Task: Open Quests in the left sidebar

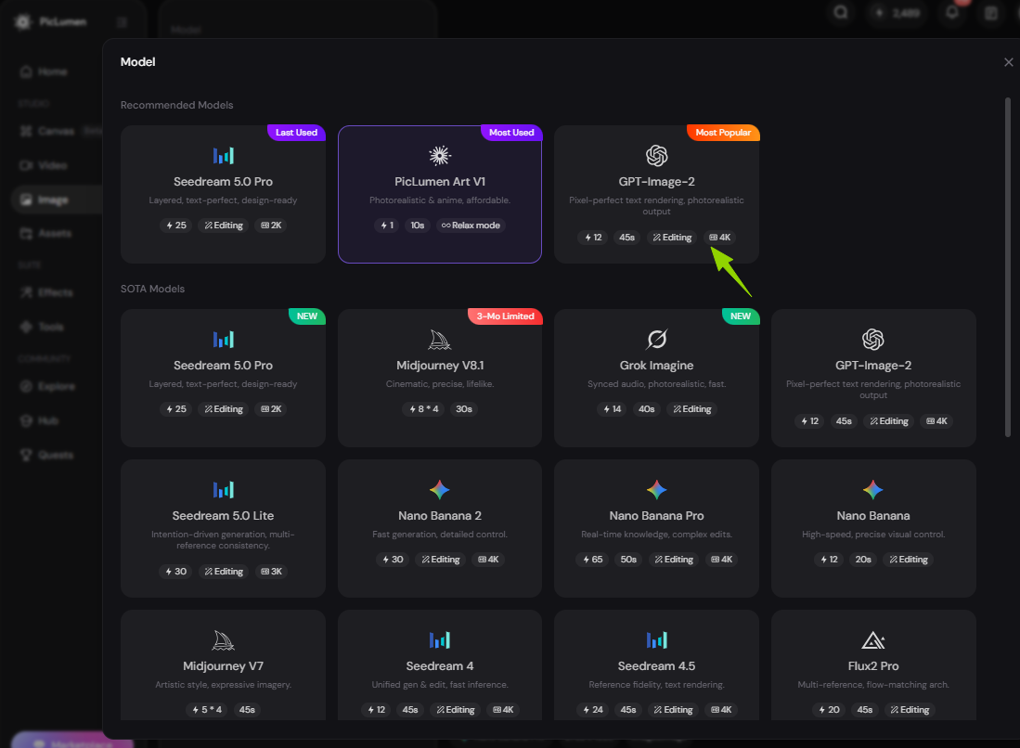Action: [46, 455]
